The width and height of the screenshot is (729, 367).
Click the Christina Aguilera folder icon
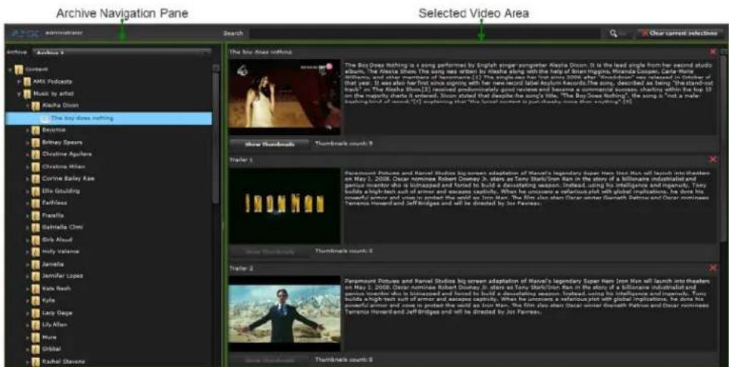point(35,155)
